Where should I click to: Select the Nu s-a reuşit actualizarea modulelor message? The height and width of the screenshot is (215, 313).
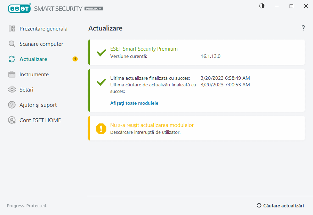click(x=152, y=124)
